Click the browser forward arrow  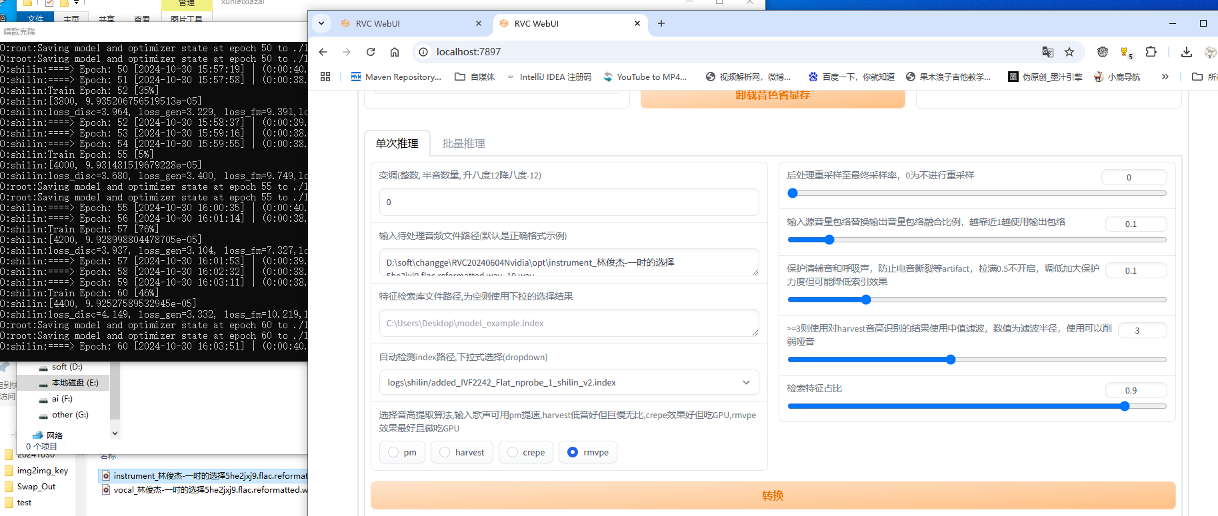[347, 52]
